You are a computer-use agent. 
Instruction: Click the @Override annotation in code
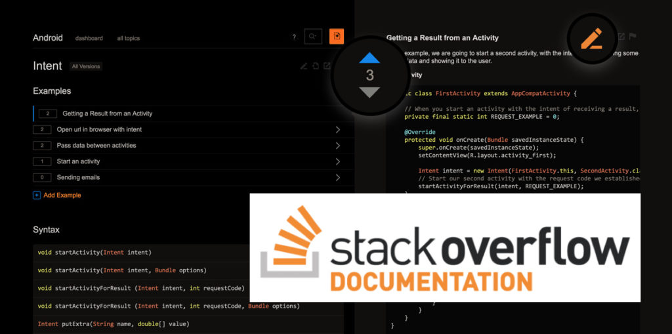click(x=420, y=132)
